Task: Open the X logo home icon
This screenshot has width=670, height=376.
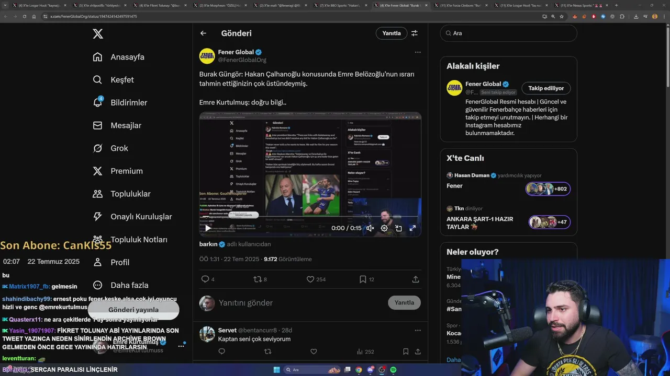Action: click(x=98, y=34)
